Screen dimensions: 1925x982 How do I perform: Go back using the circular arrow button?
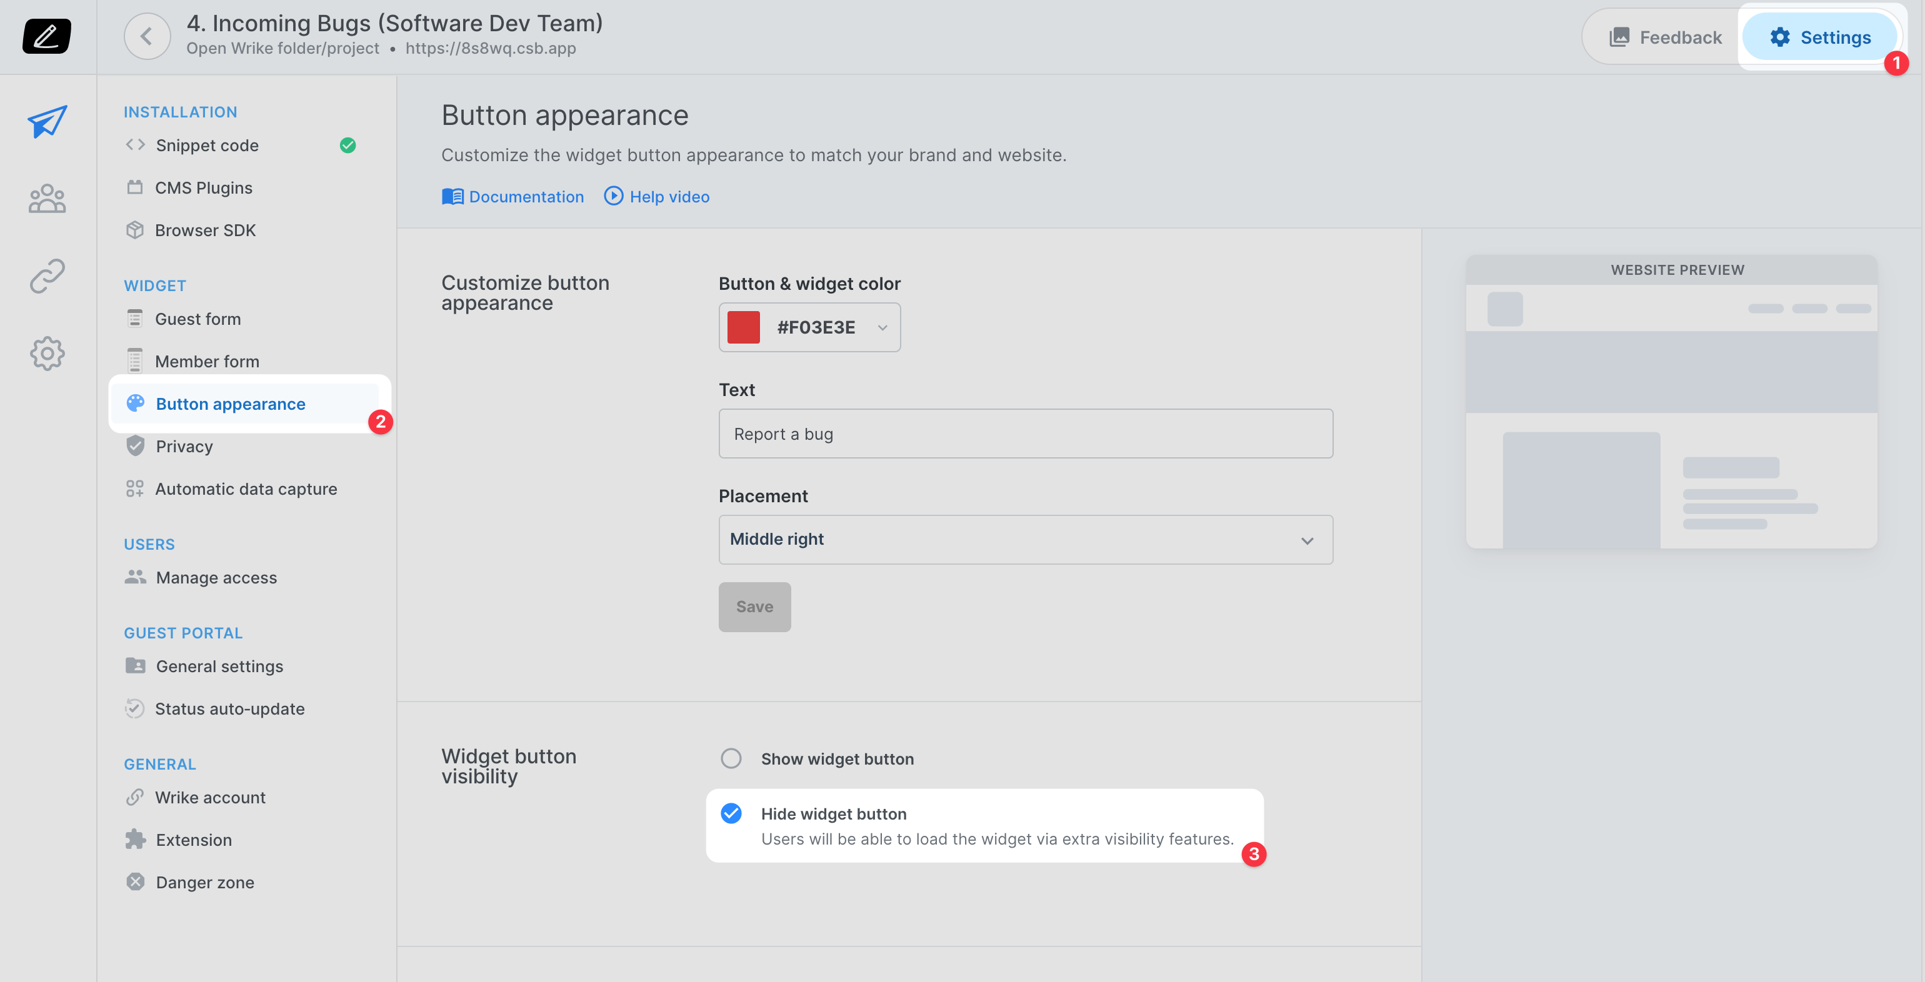click(147, 36)
